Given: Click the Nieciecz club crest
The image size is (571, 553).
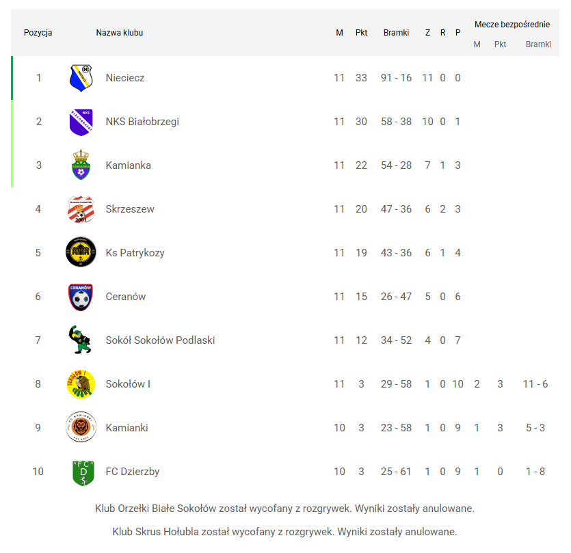Looking at the screenshot, I should 81,78.
